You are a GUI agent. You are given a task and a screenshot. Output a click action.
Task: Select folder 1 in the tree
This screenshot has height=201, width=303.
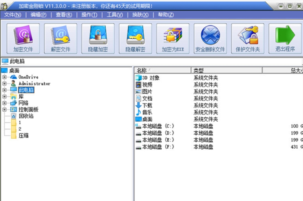pos(20,122)
